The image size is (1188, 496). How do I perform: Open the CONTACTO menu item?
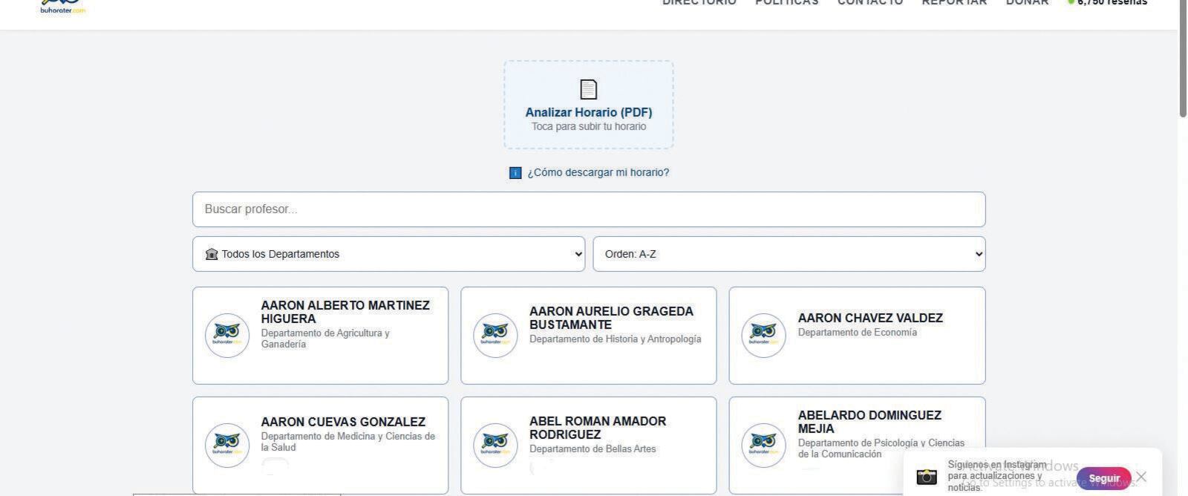pos(870,2)
